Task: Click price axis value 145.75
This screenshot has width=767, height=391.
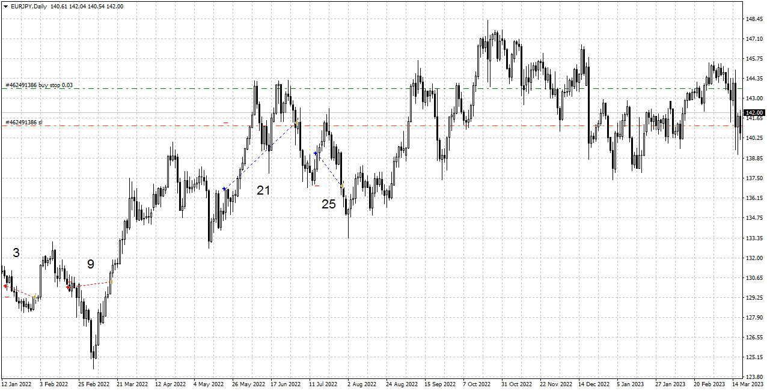Action: click(x=754, y=59)
